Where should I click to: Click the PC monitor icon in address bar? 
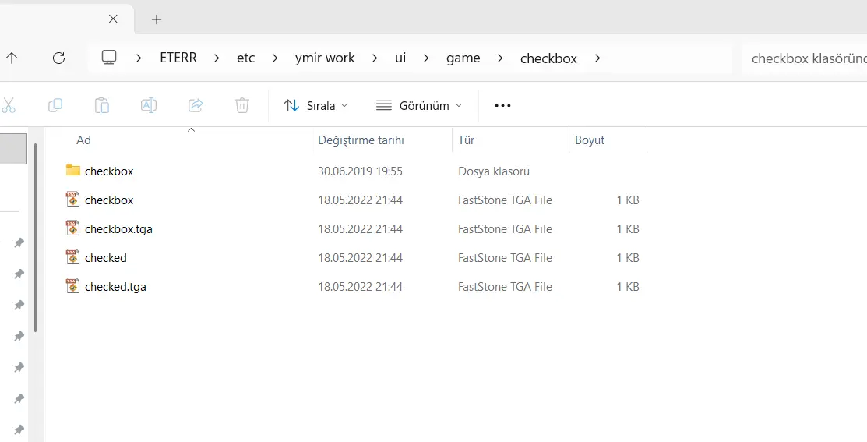(x=109, y=58)
